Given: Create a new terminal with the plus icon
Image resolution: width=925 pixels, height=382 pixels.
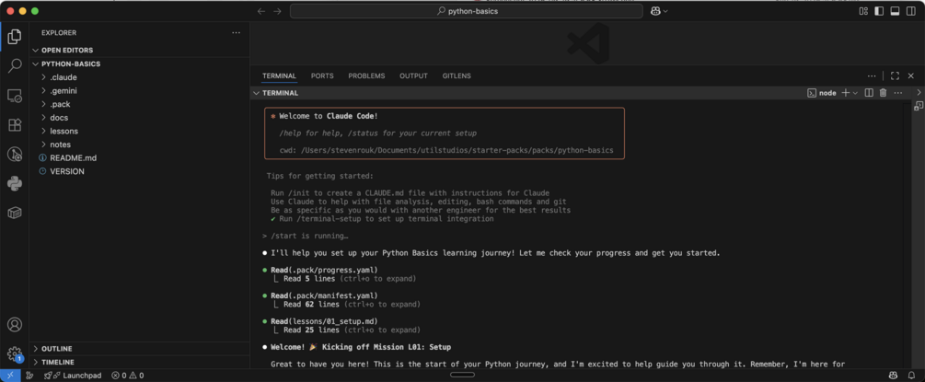Looking at the screenshot, I should [845, 93].
